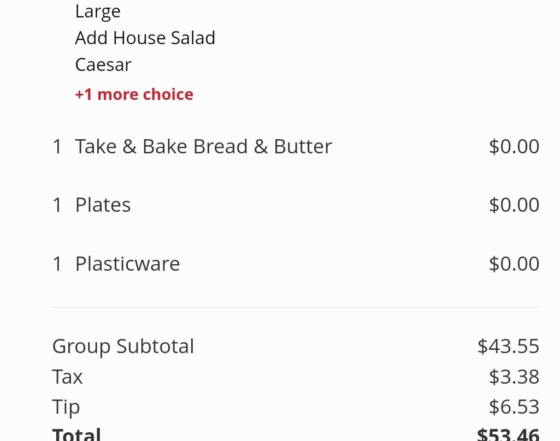Select the 'Plates' item name

(x=103, y=205)
